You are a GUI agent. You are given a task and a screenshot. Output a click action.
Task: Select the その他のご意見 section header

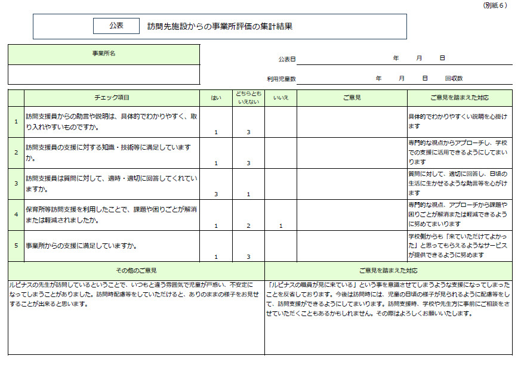click(x=136, y=270)
